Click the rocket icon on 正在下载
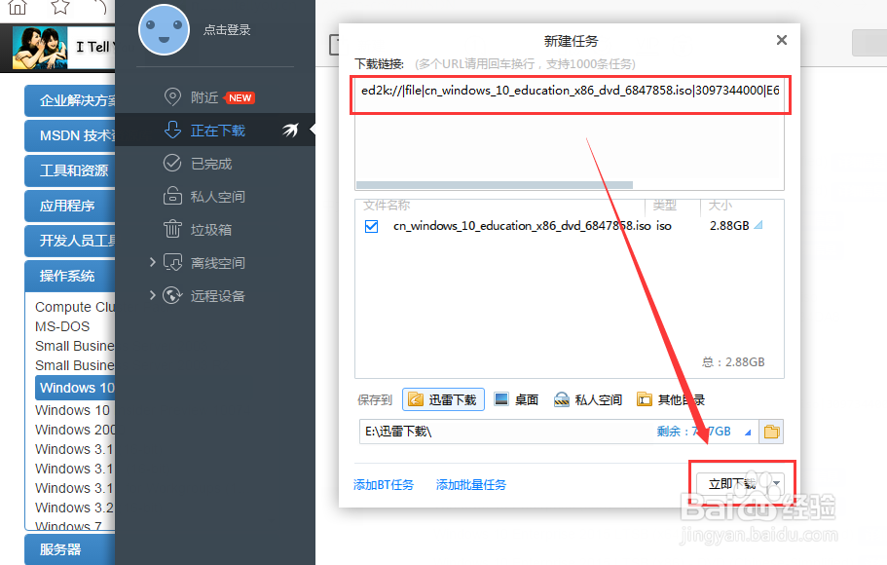 tap(290, 128)
